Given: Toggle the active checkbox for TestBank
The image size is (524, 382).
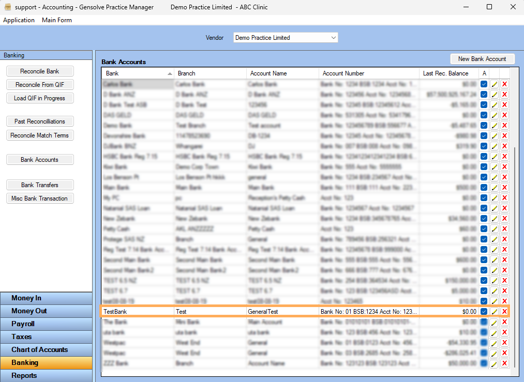Looking at the screenshot, I should pos(484,312).
